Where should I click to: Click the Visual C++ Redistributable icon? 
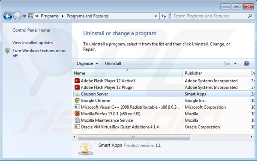(x=77, y=107)
